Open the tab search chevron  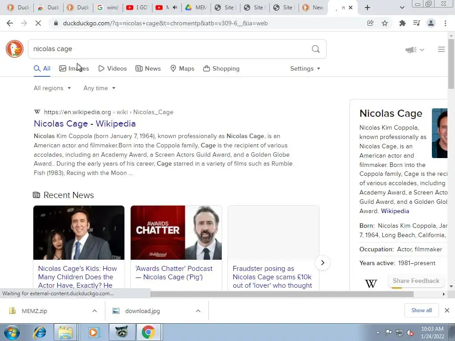tap(402, 8)
